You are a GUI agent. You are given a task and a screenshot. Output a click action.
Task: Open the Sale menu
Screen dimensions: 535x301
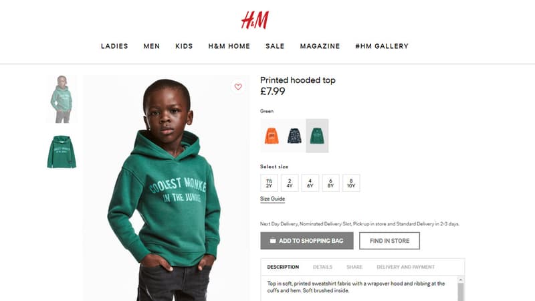[x=275, y=46]
